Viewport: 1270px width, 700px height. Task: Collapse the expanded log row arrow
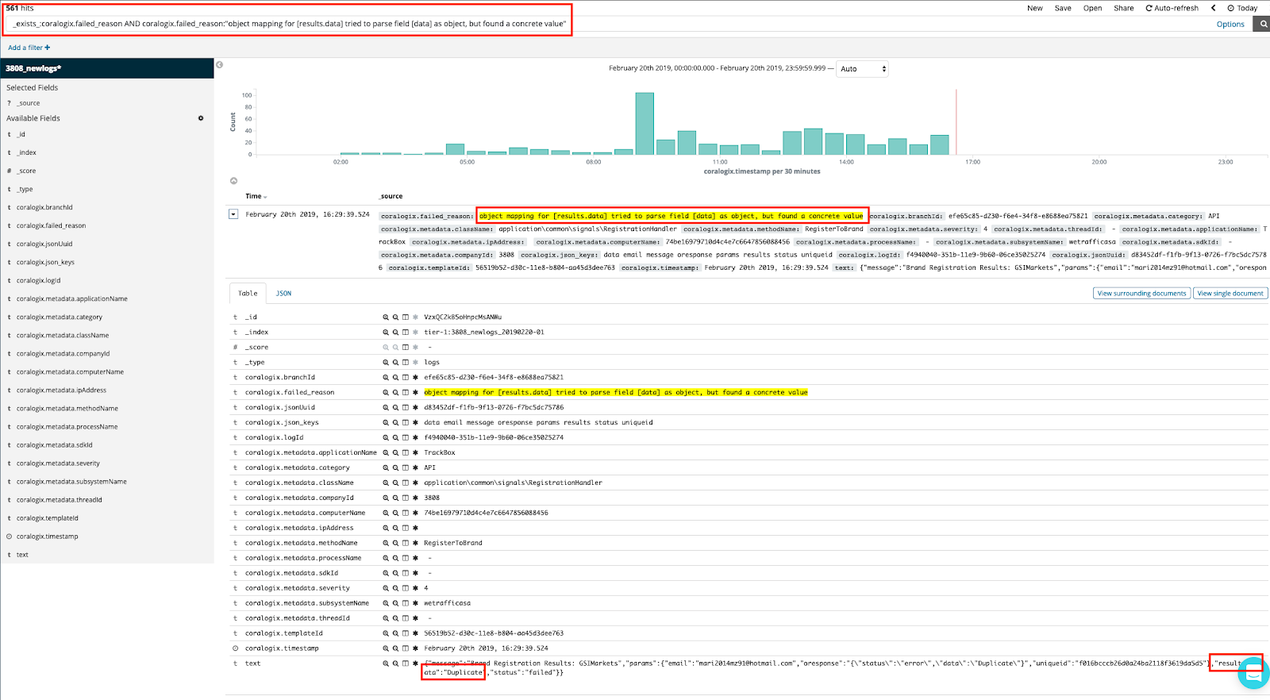coord(233,214)
